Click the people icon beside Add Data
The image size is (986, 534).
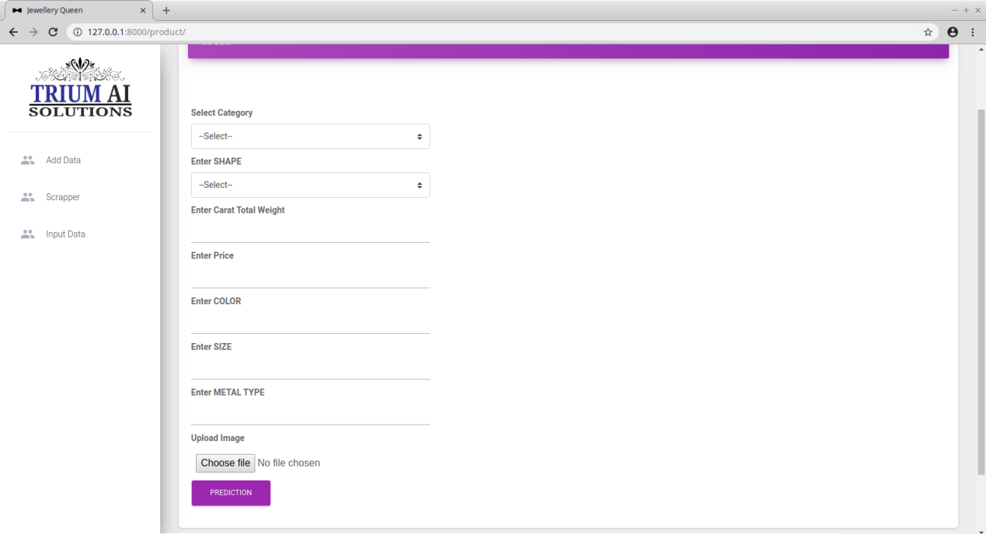28,160
